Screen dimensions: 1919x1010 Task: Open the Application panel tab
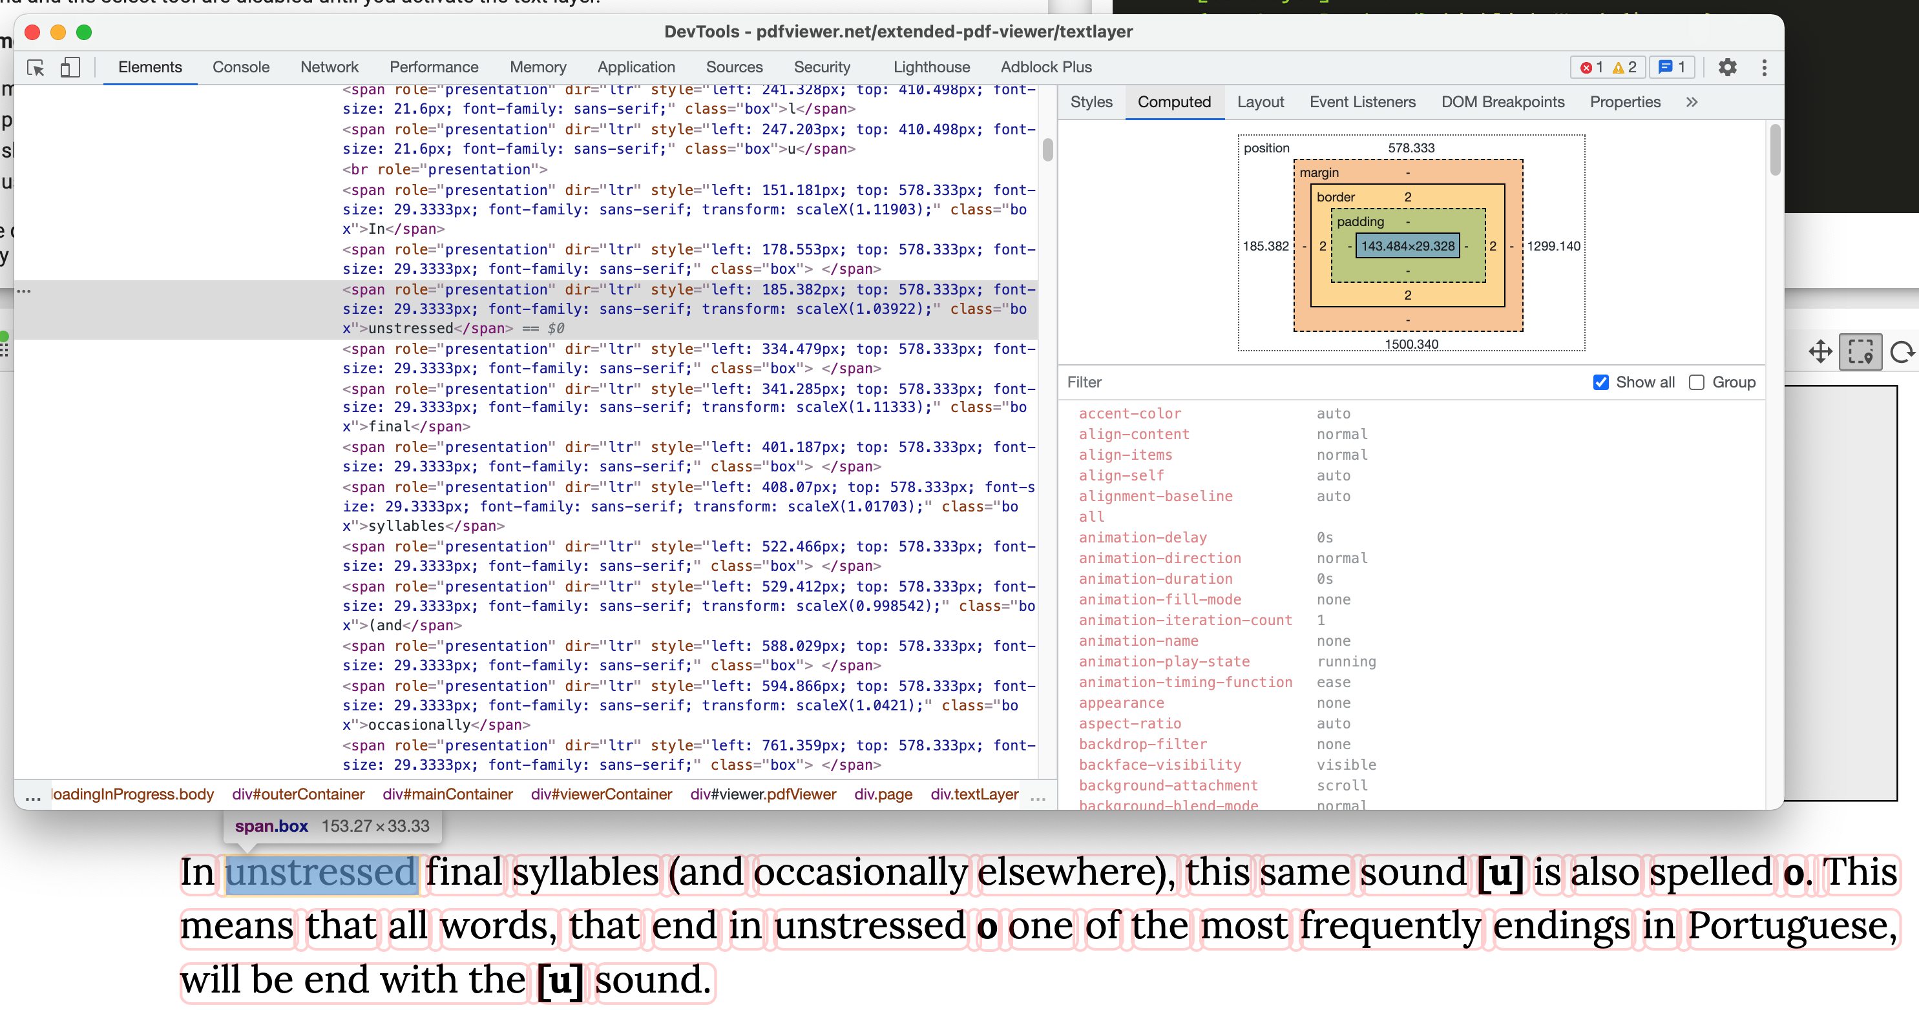635,68
